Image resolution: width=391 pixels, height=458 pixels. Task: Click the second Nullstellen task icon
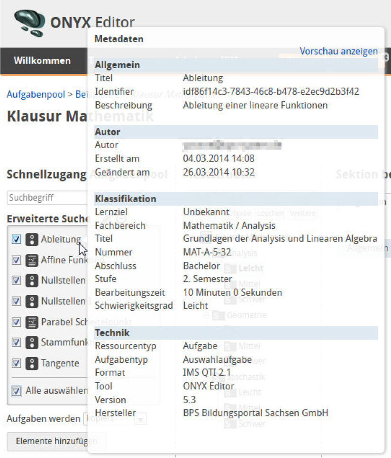(31, 301)
